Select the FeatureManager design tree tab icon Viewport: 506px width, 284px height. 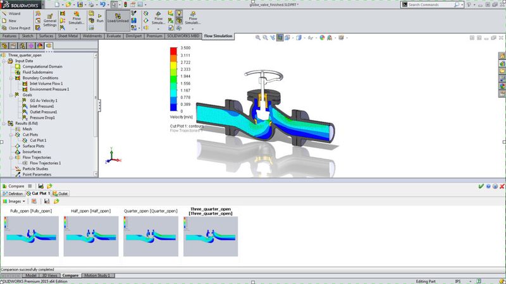(x=4, y=45)
